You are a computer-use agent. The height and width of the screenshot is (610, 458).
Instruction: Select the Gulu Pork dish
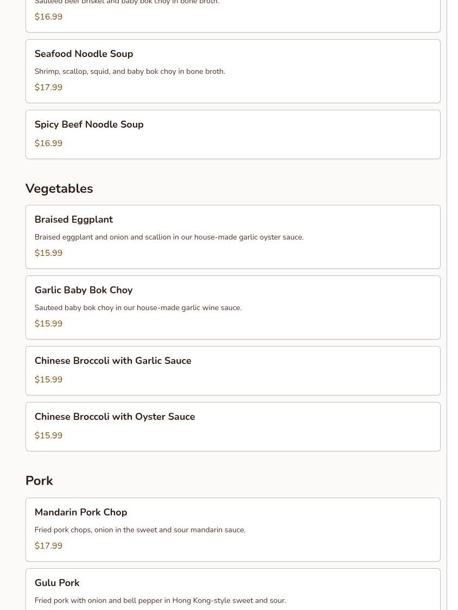pyautogui.click(x=57, y=583)
